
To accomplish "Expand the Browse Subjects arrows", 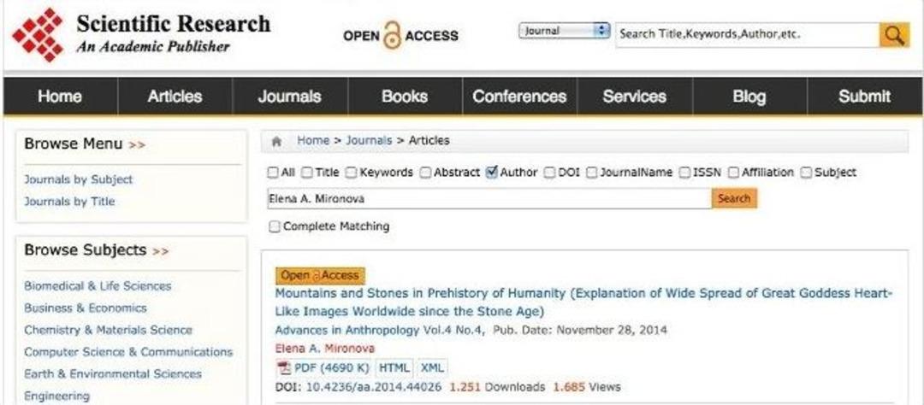I will (x=160, y=251).
